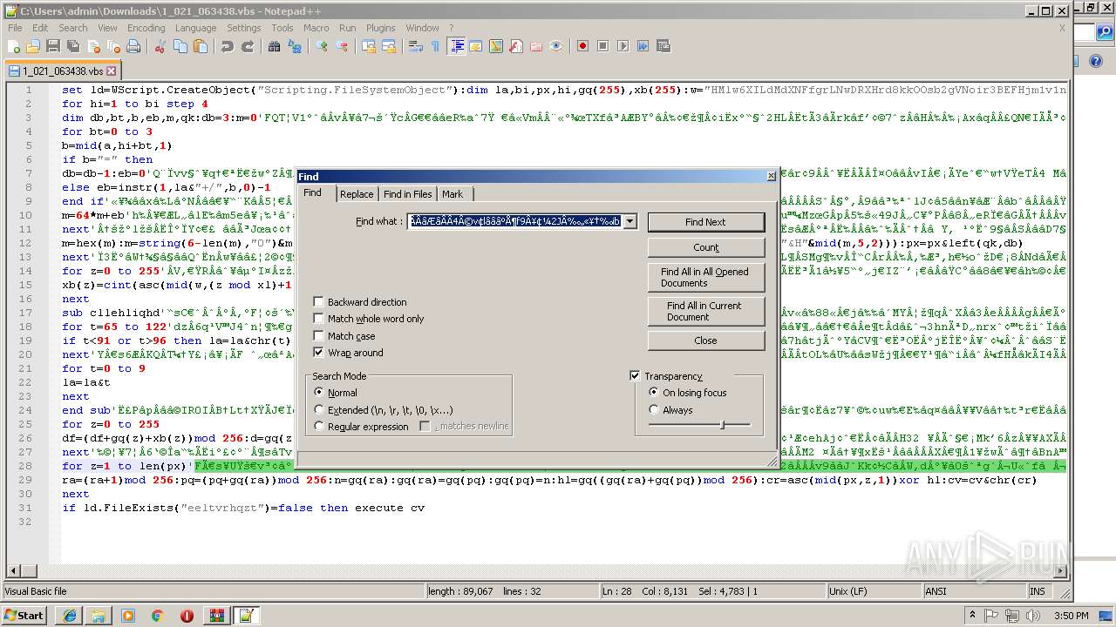Click the Replace toolbar icon
This screenshot has height=627, width=1116.
[295, 46]
